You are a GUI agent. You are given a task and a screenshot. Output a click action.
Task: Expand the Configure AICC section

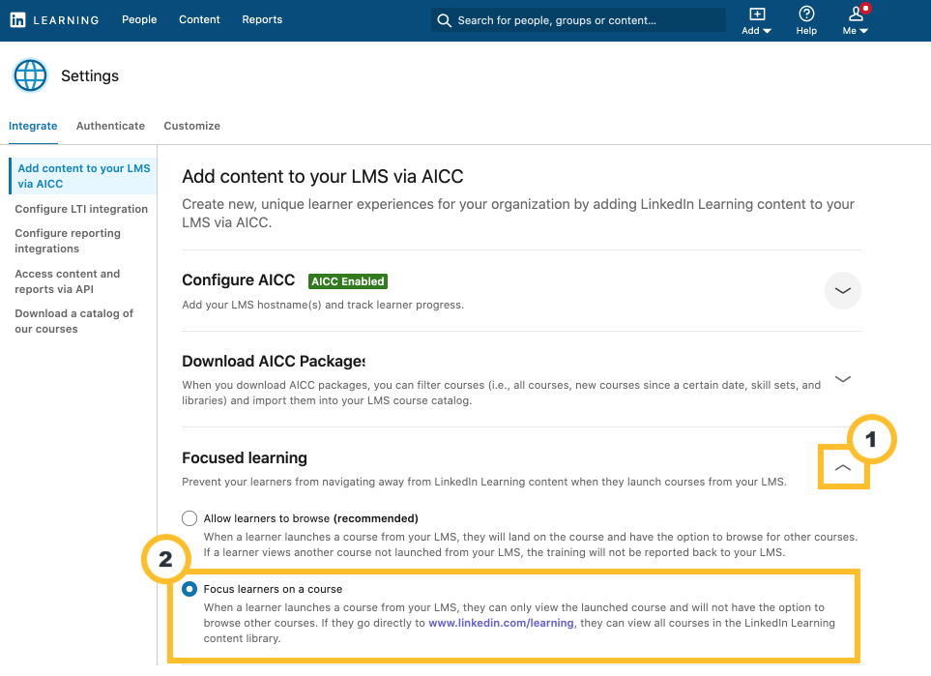click(842, 290)
